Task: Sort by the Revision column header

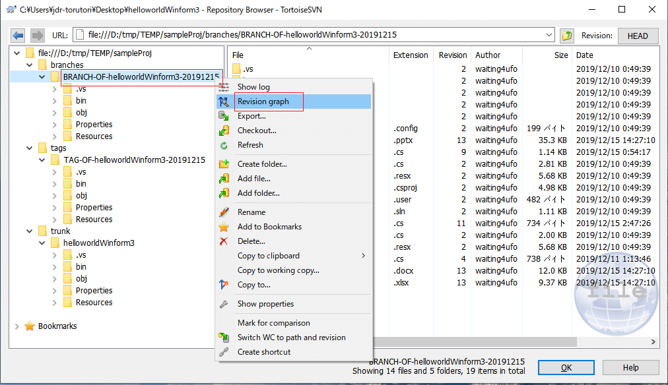Action: point(452,55)
